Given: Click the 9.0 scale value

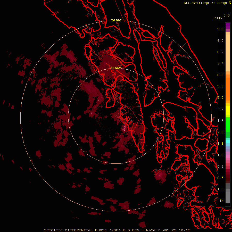Looking at the screenshot, I should pyautogui.click(x=220, y=40).
